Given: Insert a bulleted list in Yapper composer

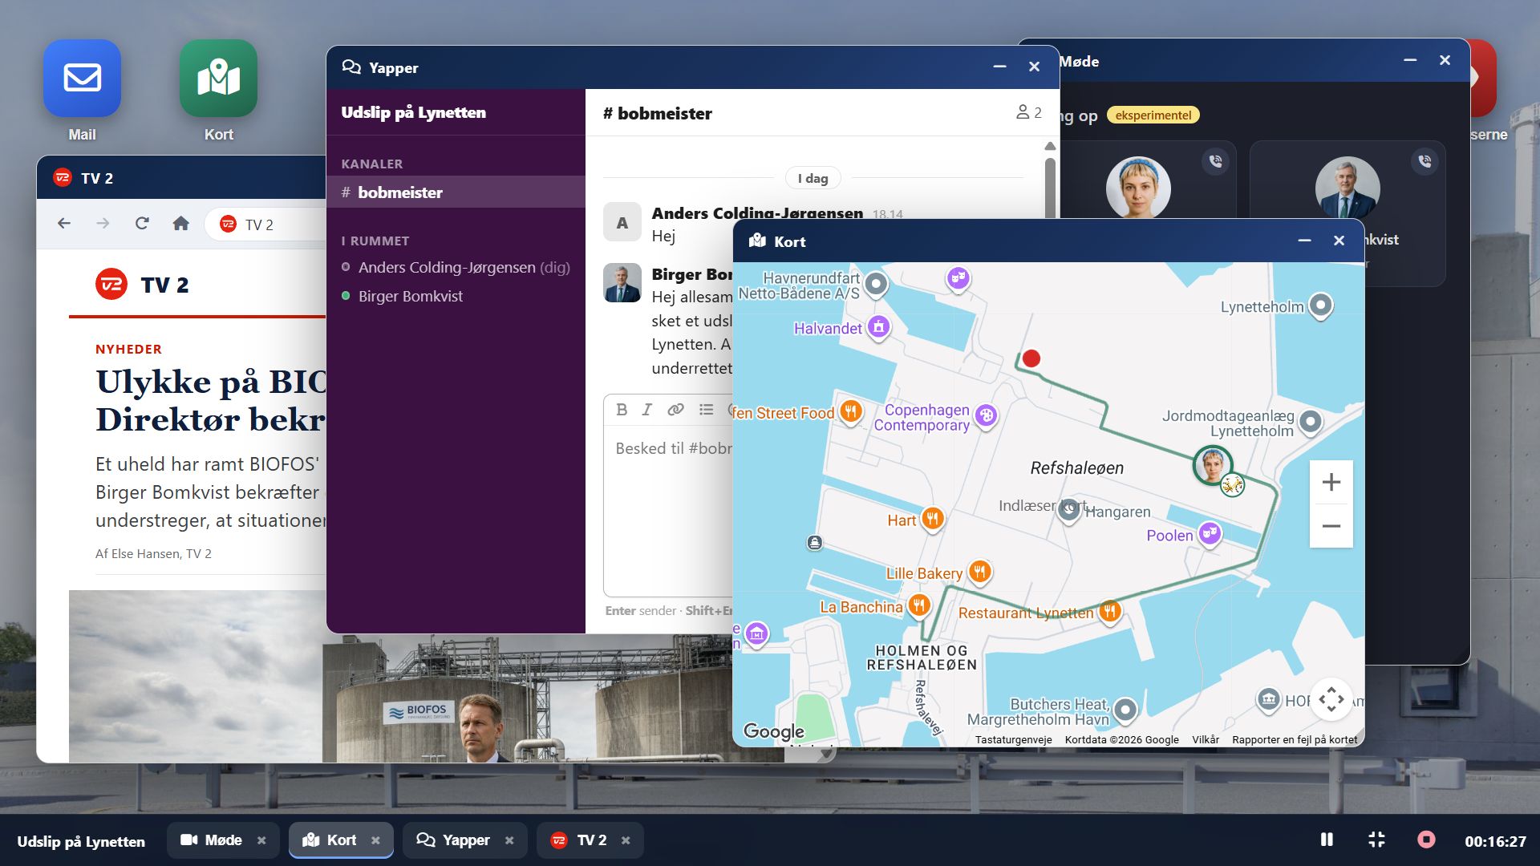Looking at the screenshot, I should [706, 410].
